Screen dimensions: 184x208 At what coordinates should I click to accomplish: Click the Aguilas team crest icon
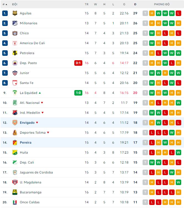pyautogui.click(x=15, y=13)
